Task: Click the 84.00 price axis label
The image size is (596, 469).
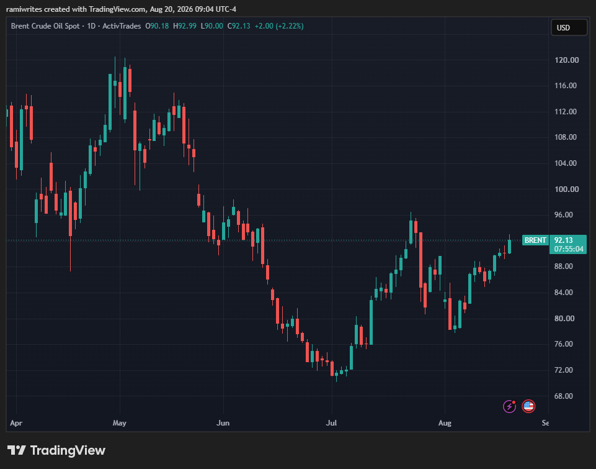Action: pyautogui.click(x=563, y=293)
